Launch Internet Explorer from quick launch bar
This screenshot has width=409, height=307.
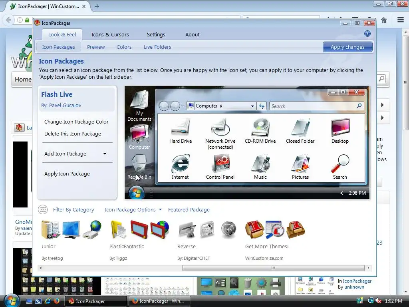48,301
